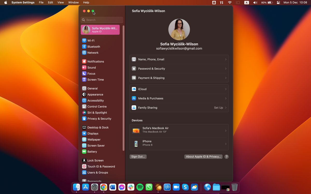Expand the Name, Phone, Email section
311x194 pixels.
(179, 59)
